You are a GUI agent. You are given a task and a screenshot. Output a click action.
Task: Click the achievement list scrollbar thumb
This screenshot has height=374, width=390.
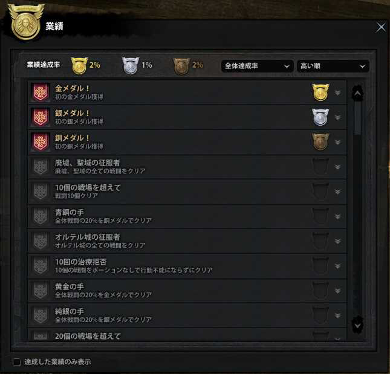[x=357, y=118]
